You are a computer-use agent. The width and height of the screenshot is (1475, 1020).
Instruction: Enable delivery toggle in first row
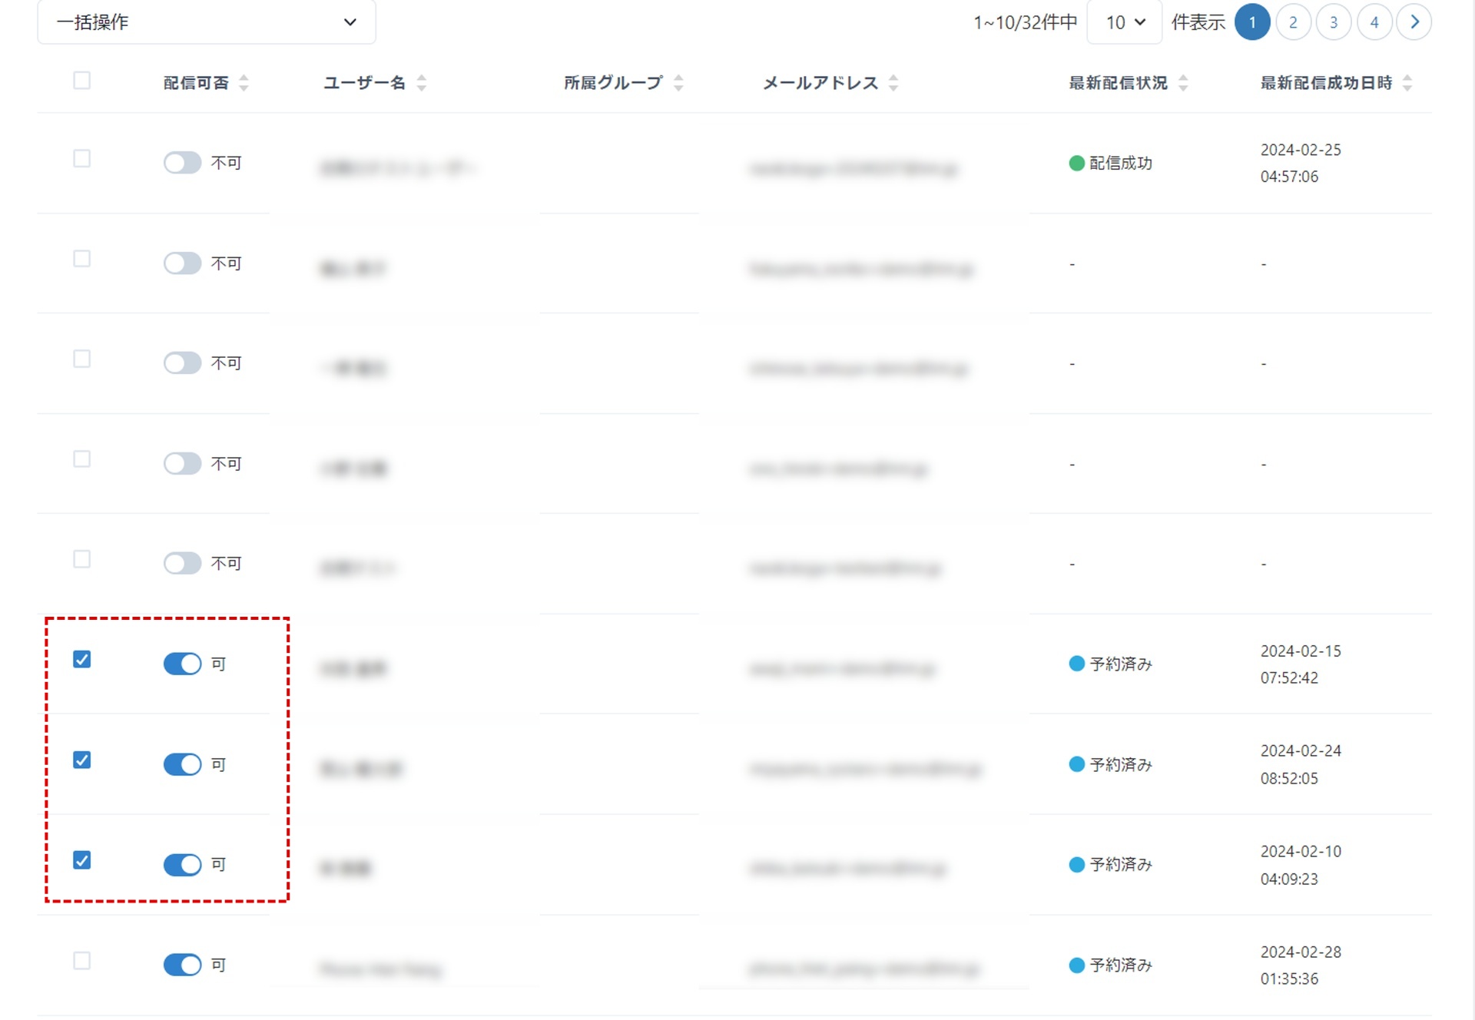pyautogui.click(x=182, y=163)
